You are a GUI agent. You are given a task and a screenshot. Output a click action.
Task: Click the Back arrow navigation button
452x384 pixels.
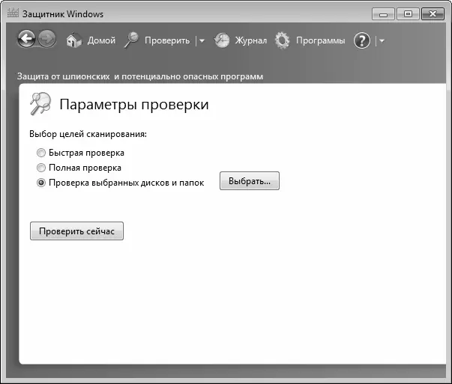[27, 40]
